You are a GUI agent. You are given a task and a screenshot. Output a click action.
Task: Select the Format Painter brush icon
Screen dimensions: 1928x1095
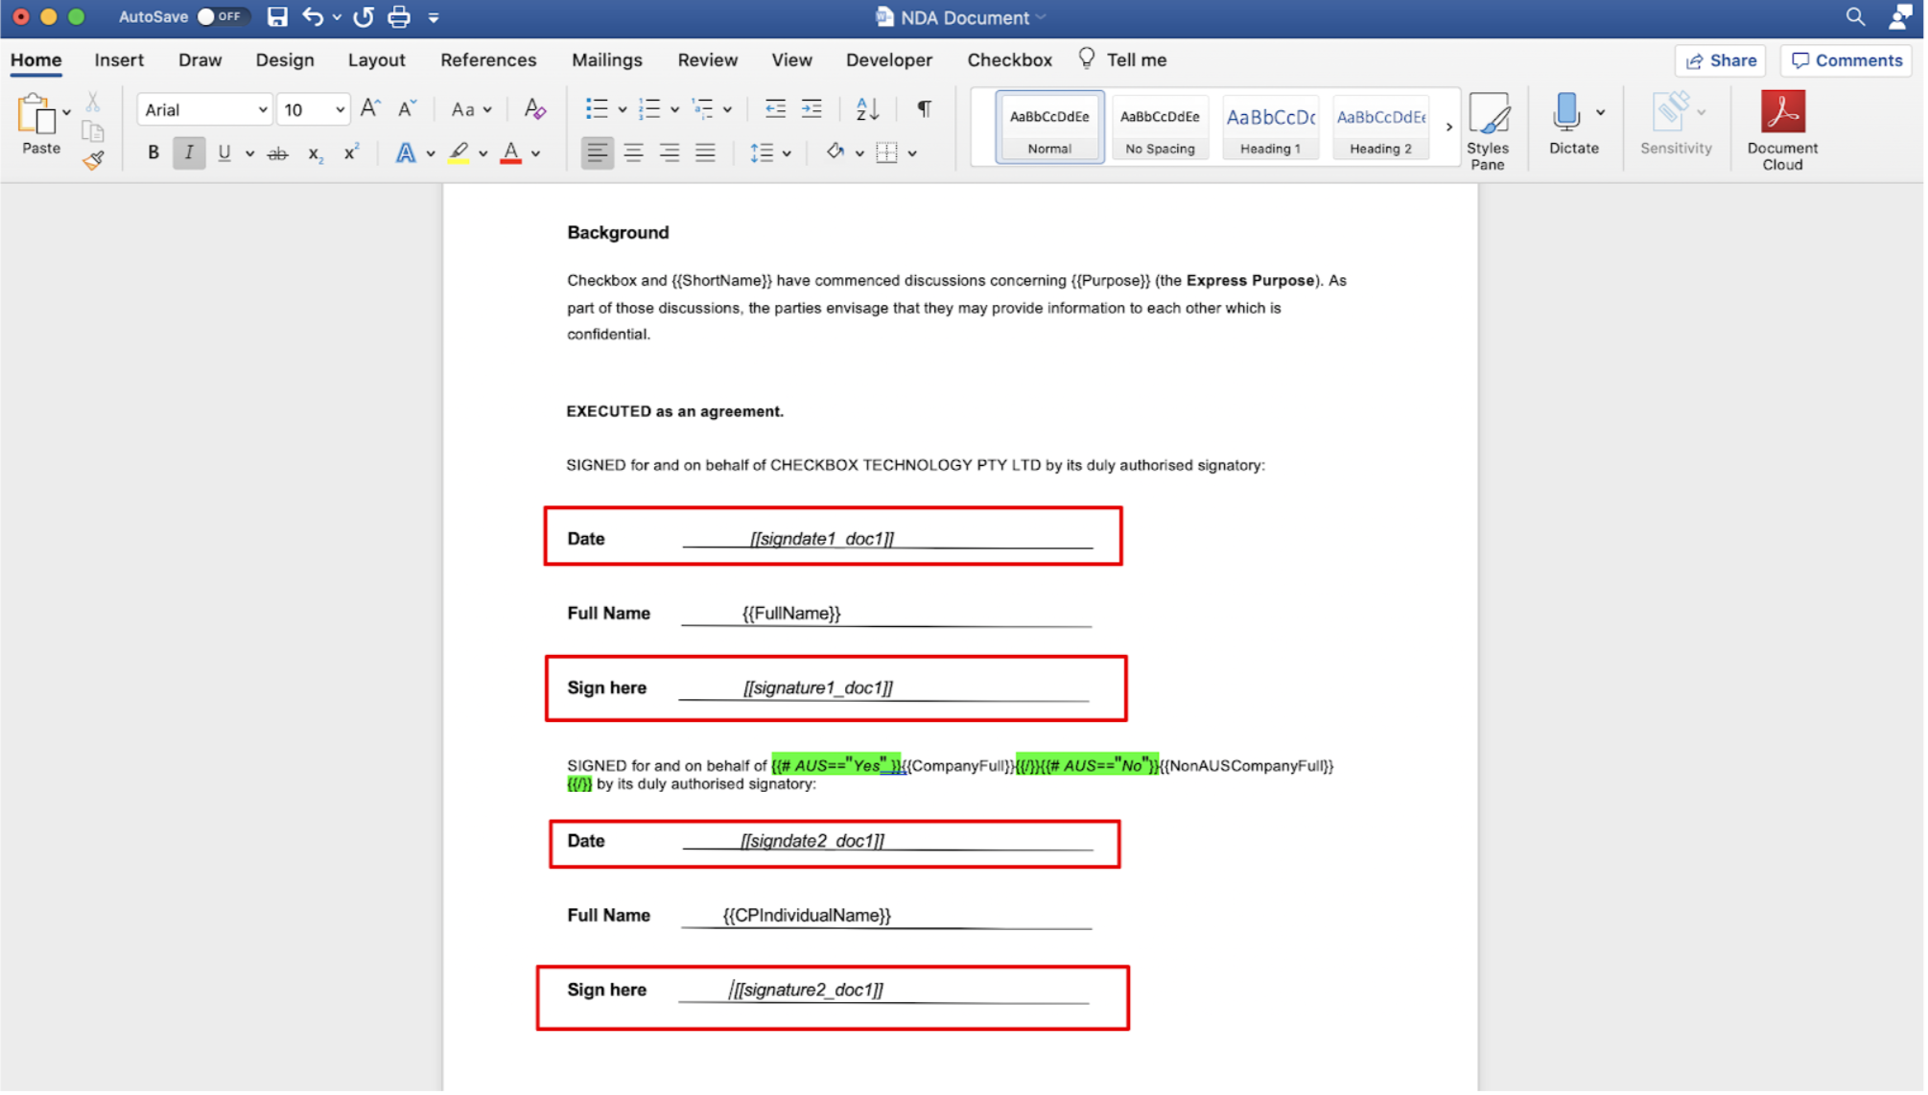tap(93, 161)
